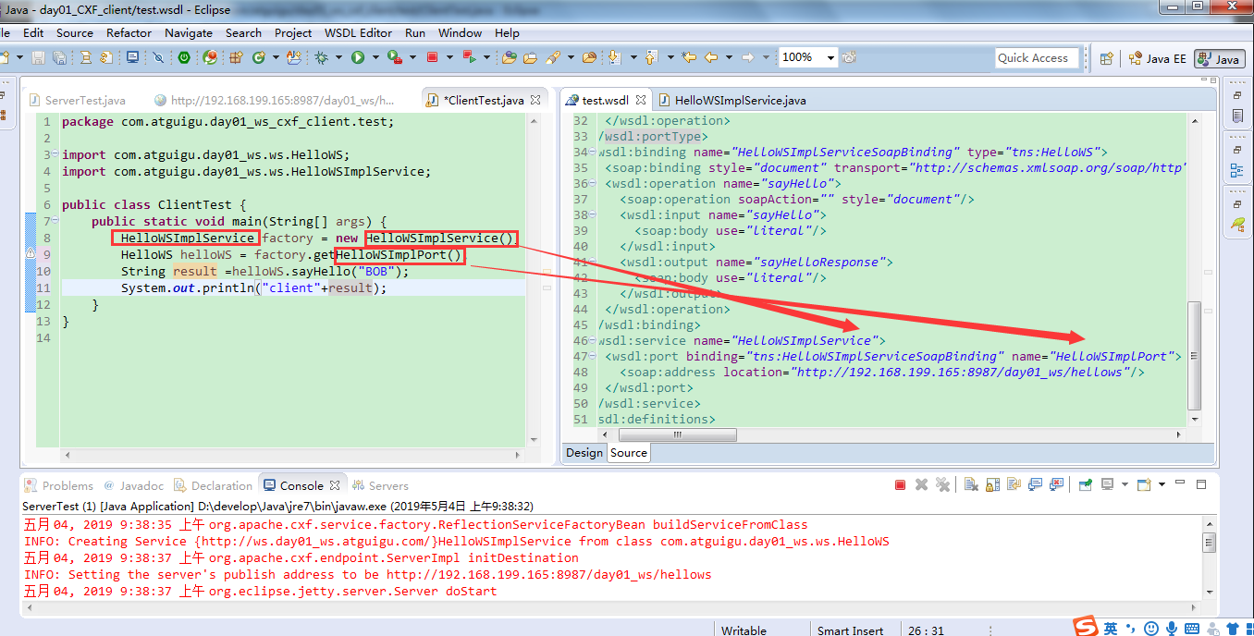
Task: Click the Save All toolbar icon
Action: (x=59, y=57)
